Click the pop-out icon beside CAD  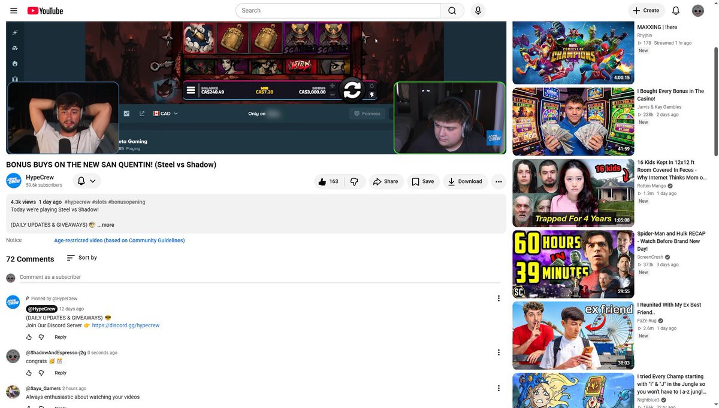click(x=142, y=114)
